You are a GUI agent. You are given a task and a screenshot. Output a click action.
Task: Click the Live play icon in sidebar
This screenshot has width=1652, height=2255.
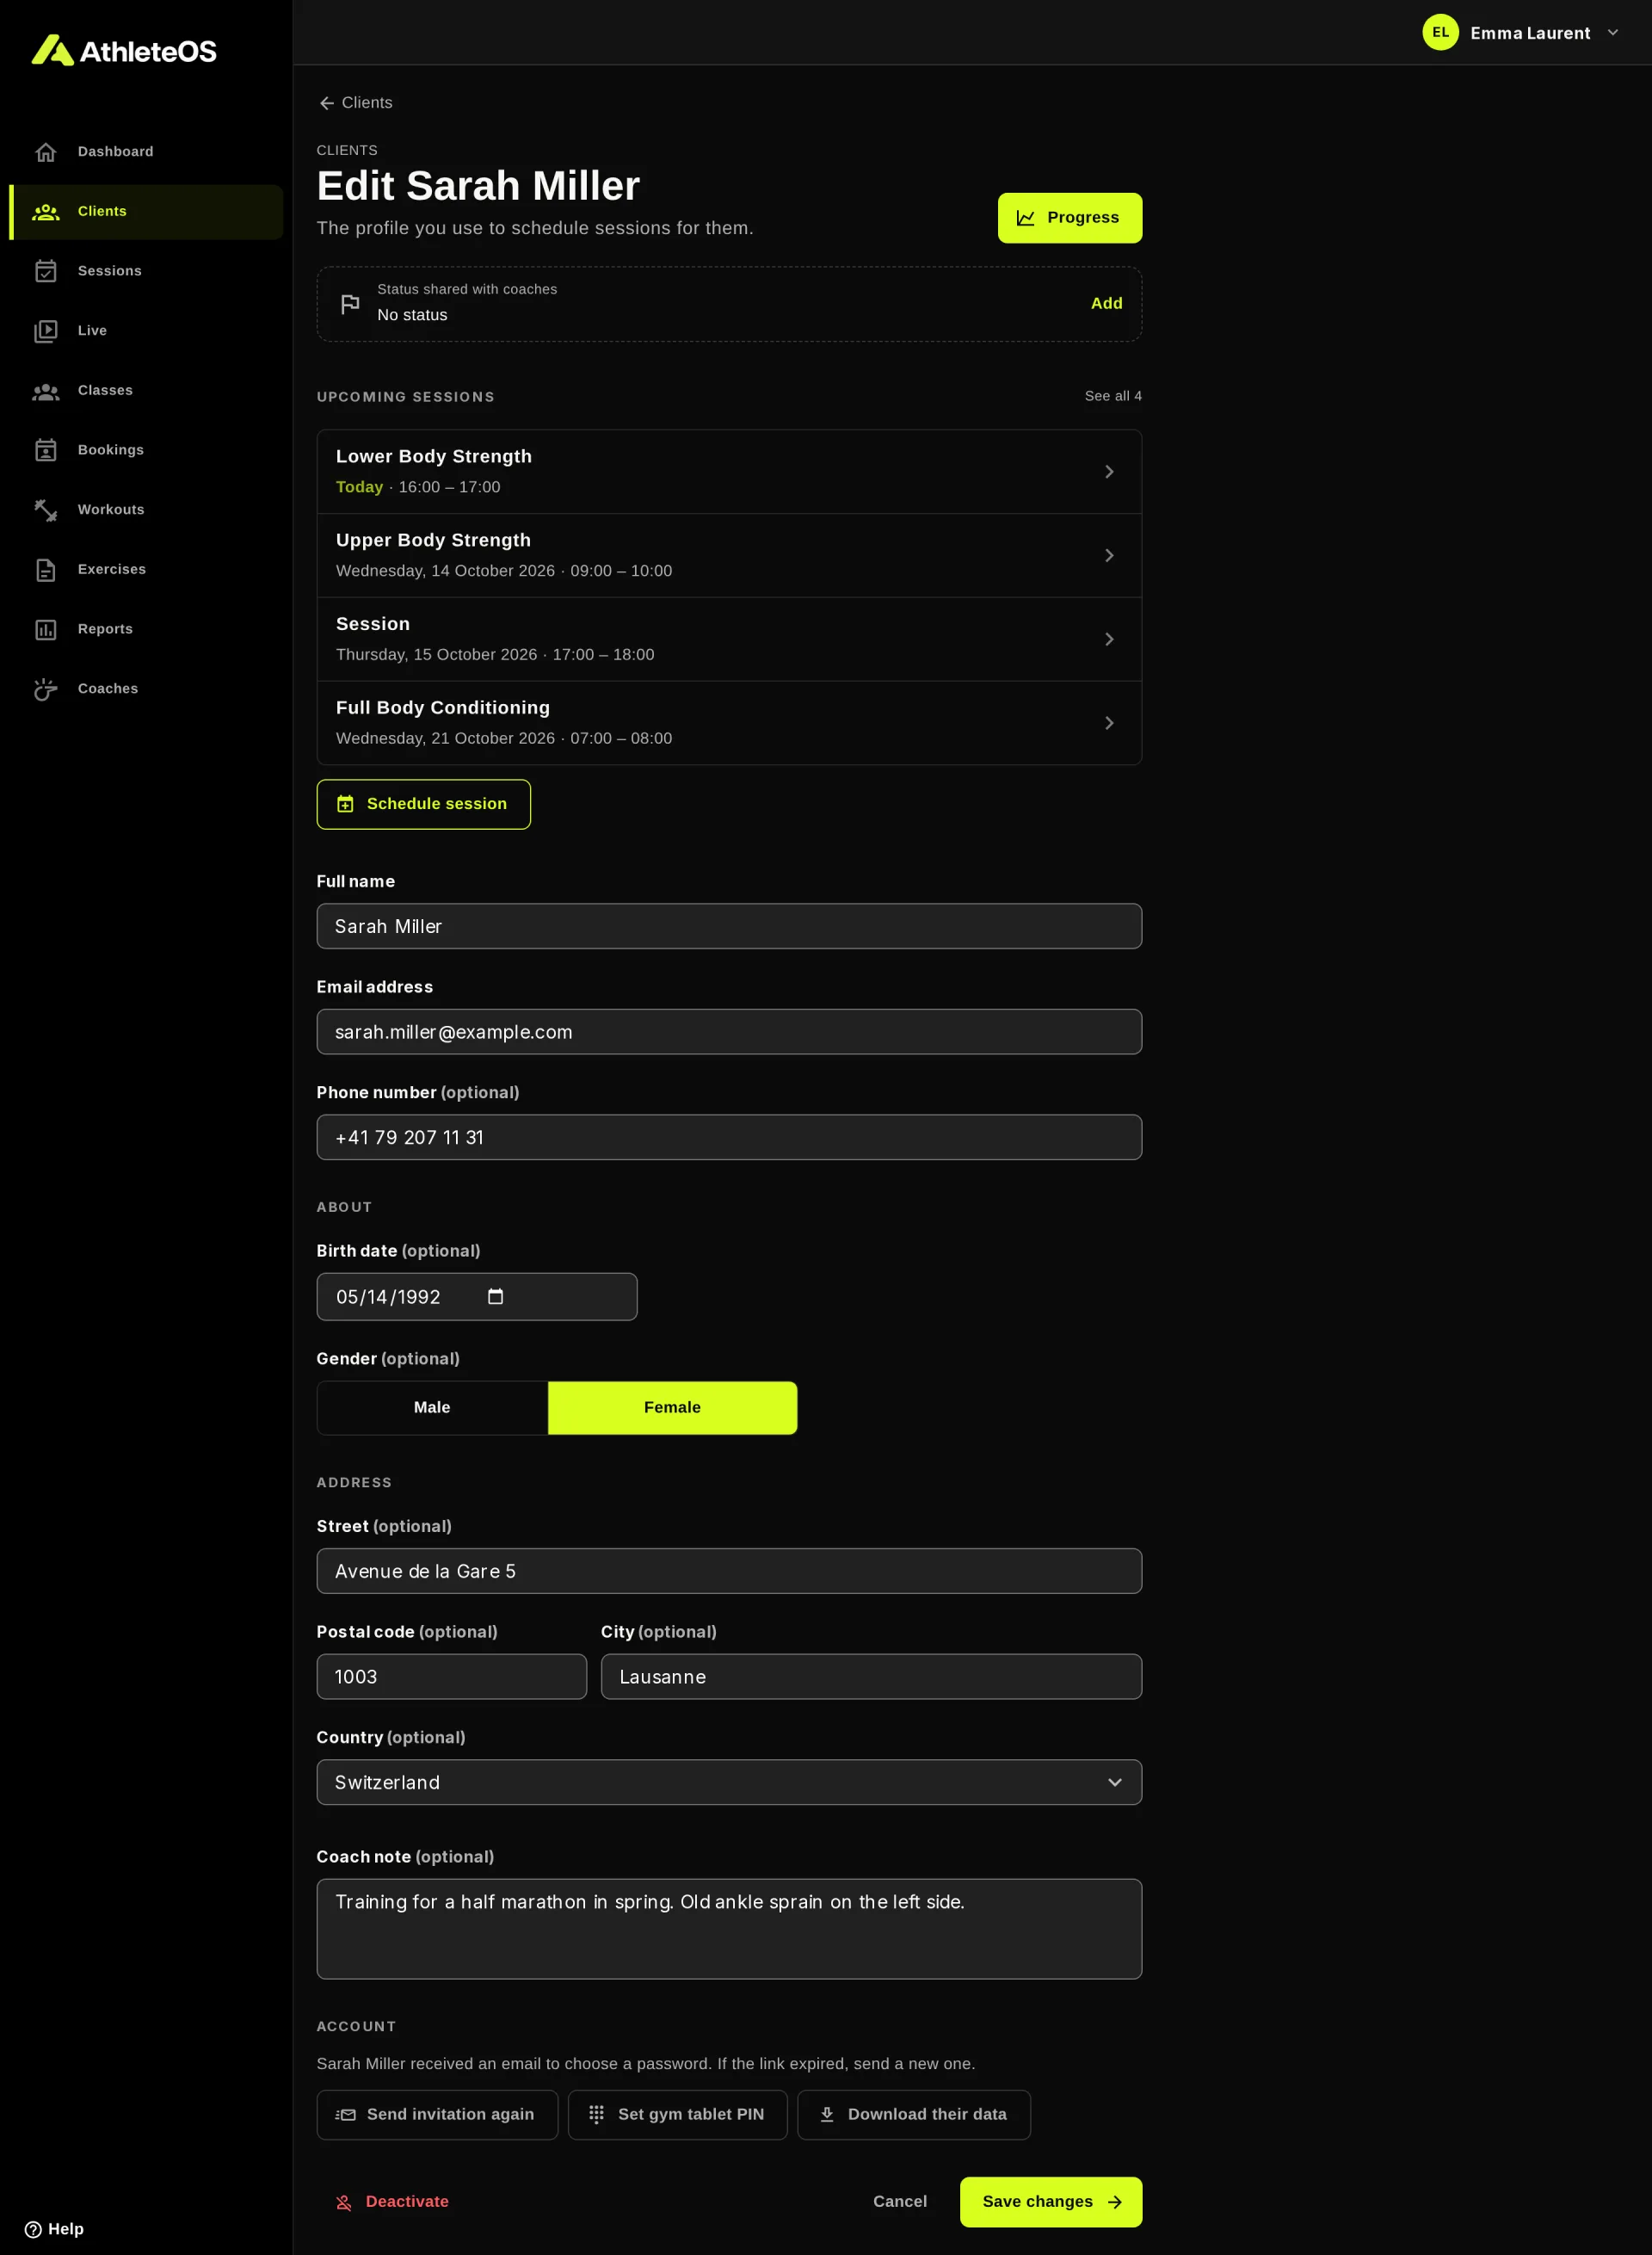click(46, 331)
